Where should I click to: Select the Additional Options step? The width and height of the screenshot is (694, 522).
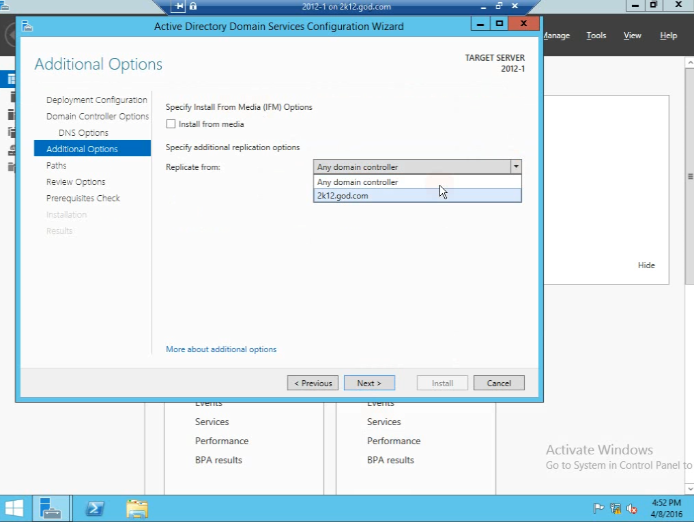pyautogui.click(x=93, y=148)
